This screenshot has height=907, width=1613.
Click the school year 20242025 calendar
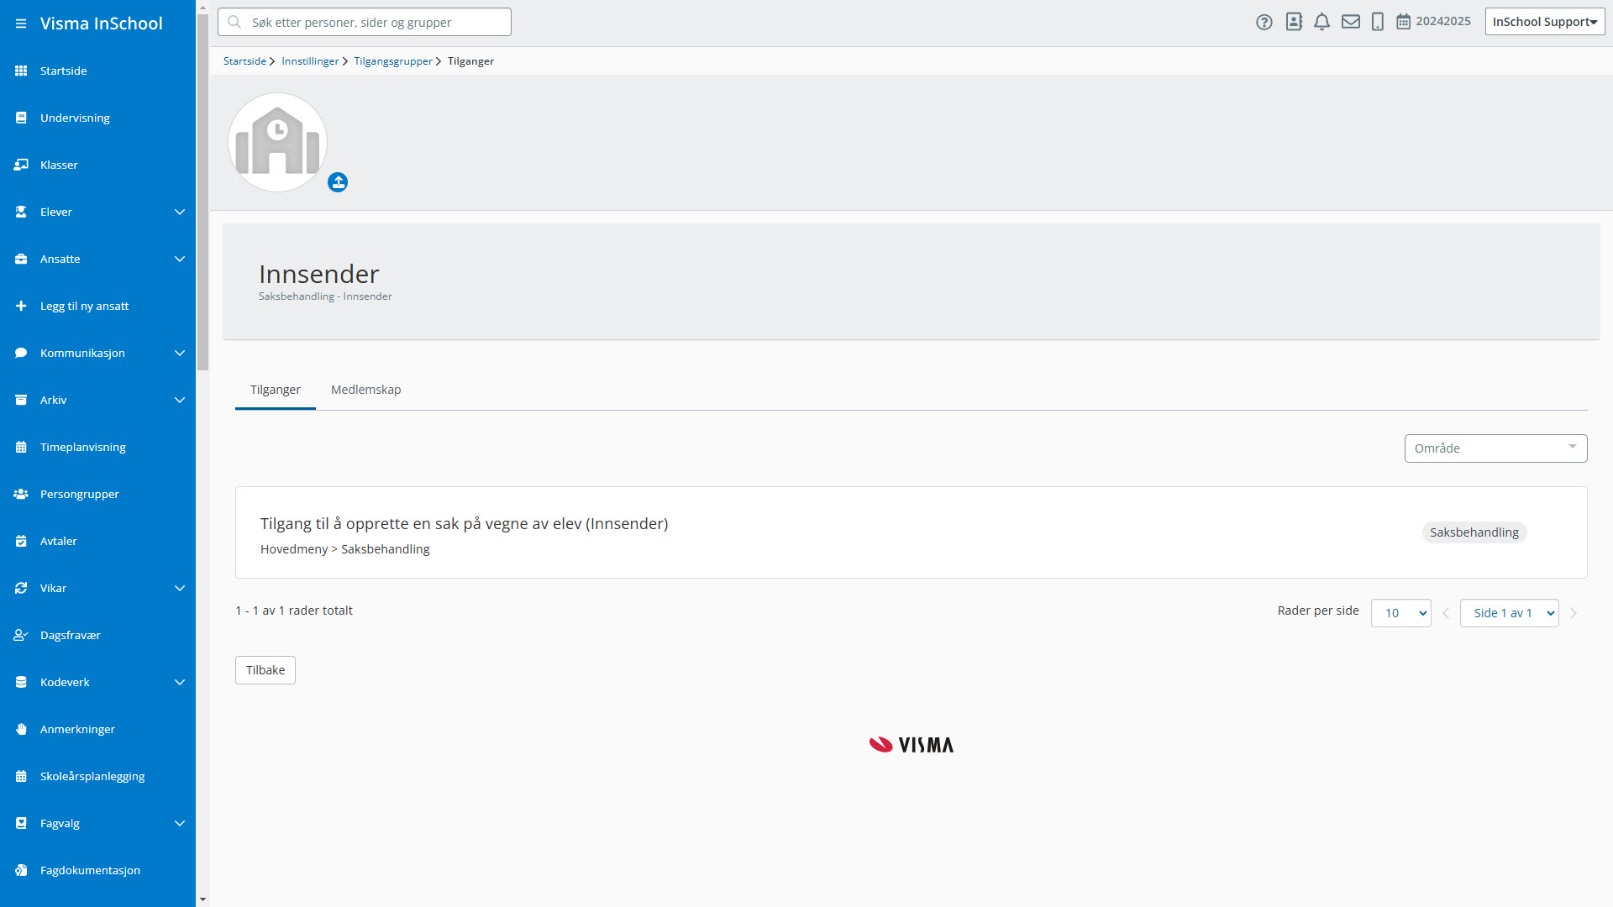click(x=1433, y=22)
